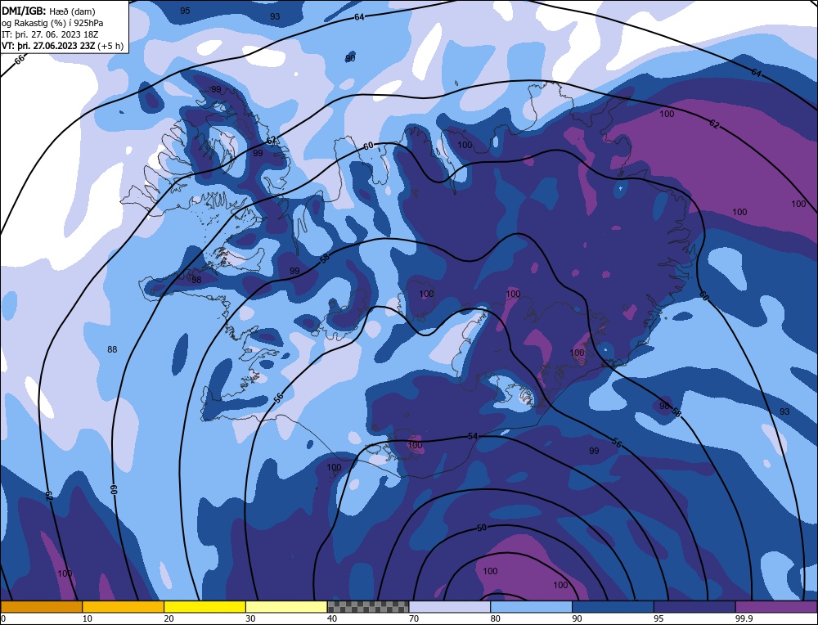The image size is (818, 625).
Task: Select the '50' contour label
Action: pos(482,528)
